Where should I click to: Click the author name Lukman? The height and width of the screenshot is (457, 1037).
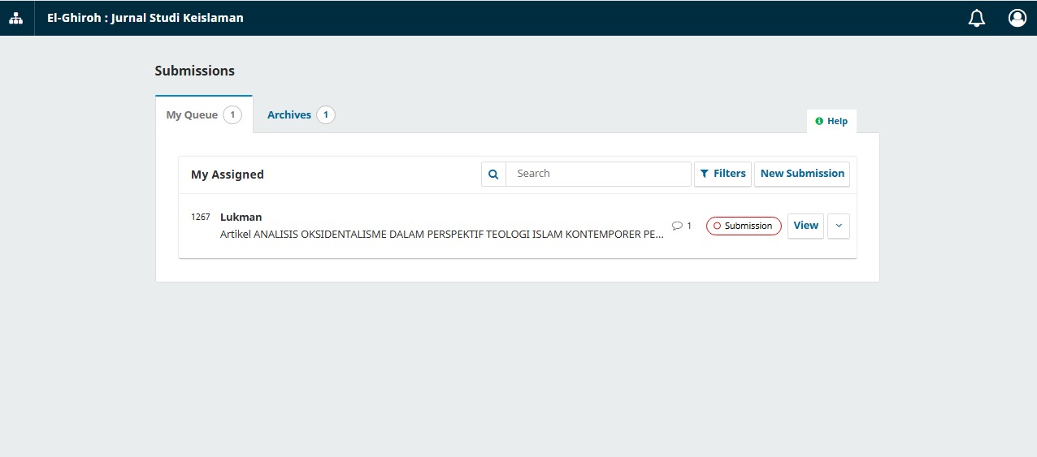click(x=241, y=217)
